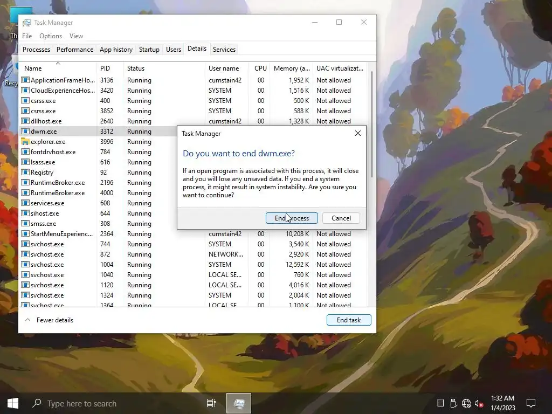Click the icon of csrss.exe PID 3852
Viewport: 552px width, 414px height.
point(25,111)
